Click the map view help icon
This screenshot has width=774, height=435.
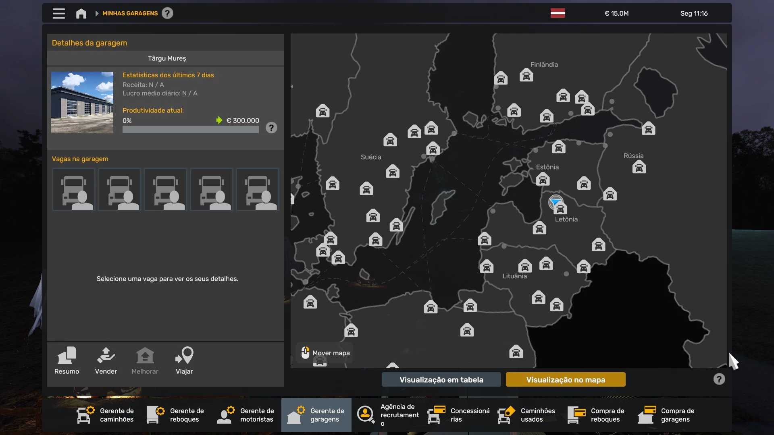719,379
